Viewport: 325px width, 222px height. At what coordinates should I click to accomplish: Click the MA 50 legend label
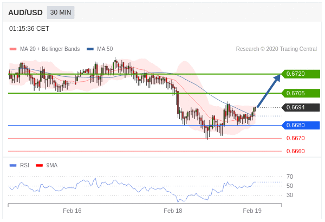pyautogui.click(x=105, y=49)
